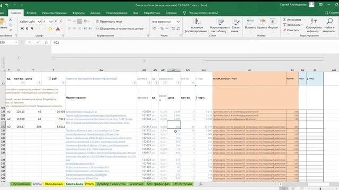Viewport: 339px width, 190px height.
Task: Align text to top of cell
Action: click(69, 21)
